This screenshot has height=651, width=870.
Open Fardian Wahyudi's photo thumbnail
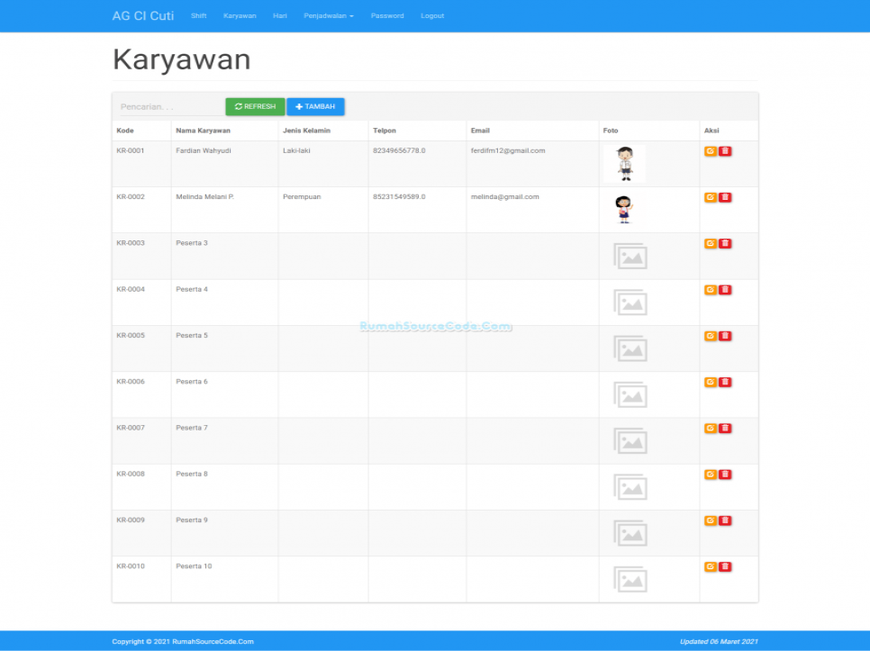[626, 163]
